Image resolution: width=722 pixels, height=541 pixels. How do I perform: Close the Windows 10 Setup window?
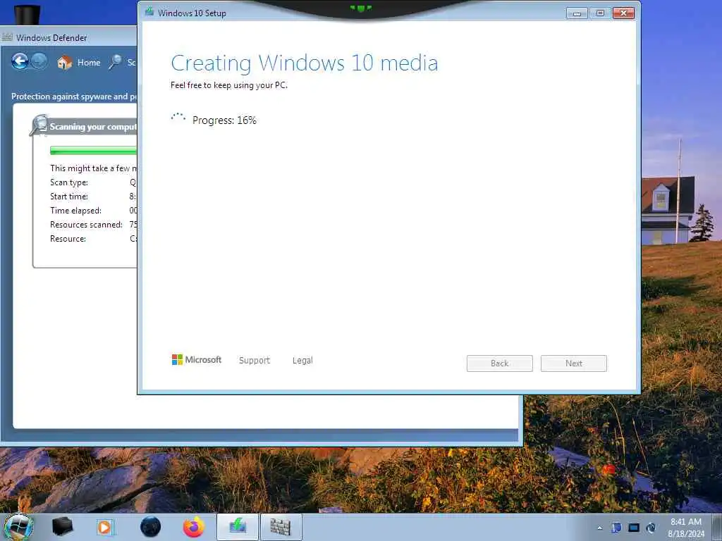(623, 13)
